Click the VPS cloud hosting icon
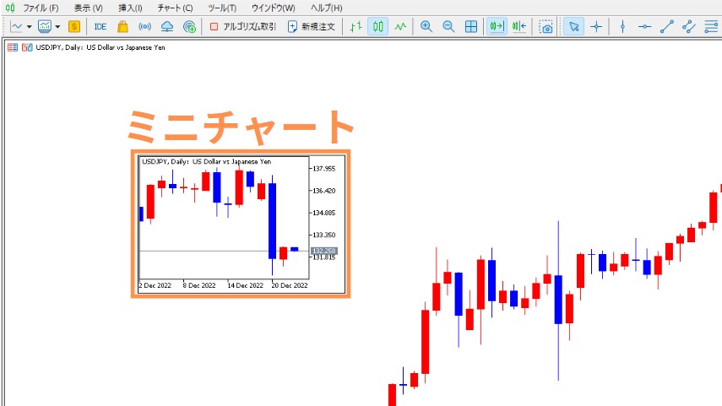The width and height of the screenshot is (722, 406). 167,27
